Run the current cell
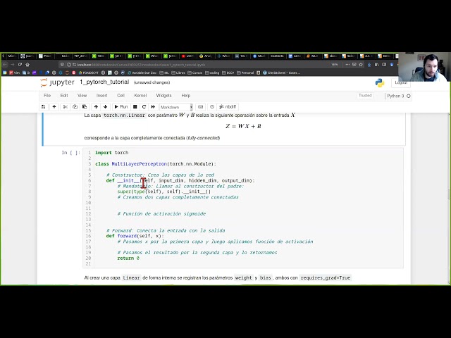Viewport: 451px width, 338px height. 121,106
